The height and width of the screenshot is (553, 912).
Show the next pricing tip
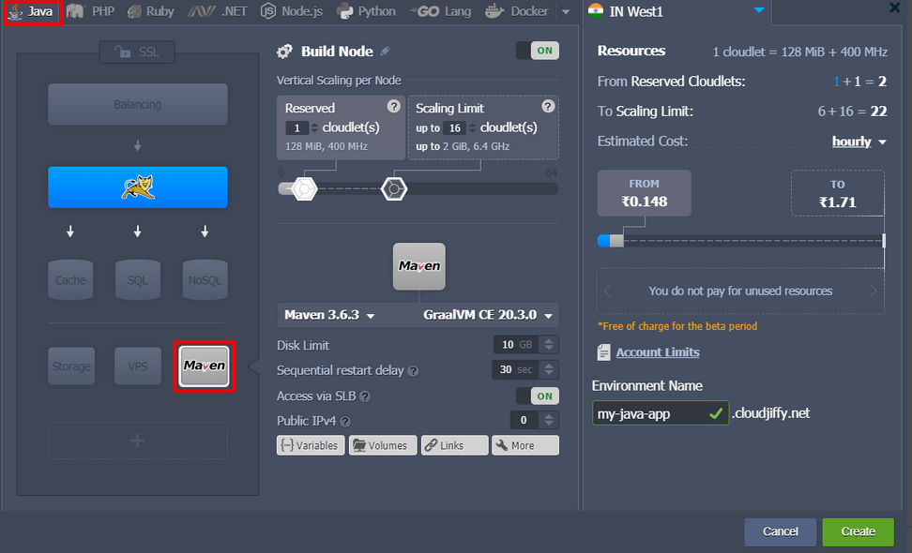click(x=873, y=291)
